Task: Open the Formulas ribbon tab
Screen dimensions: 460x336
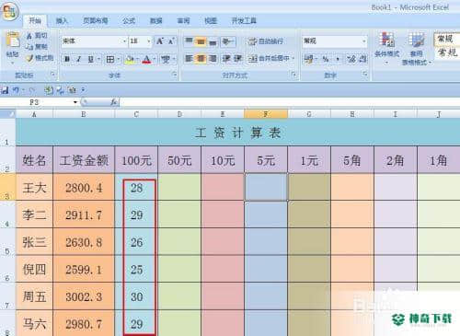Action: click(129, 21)
